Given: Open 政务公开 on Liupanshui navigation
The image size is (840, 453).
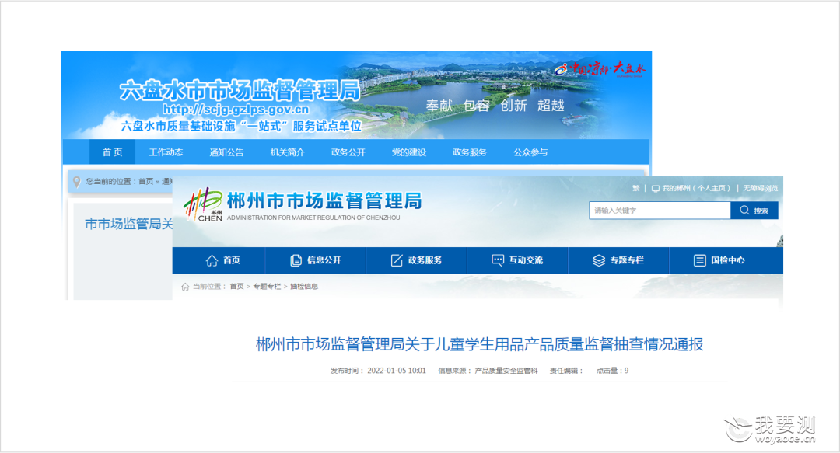Looking at the screenshot, I should [x=348, y=152].
